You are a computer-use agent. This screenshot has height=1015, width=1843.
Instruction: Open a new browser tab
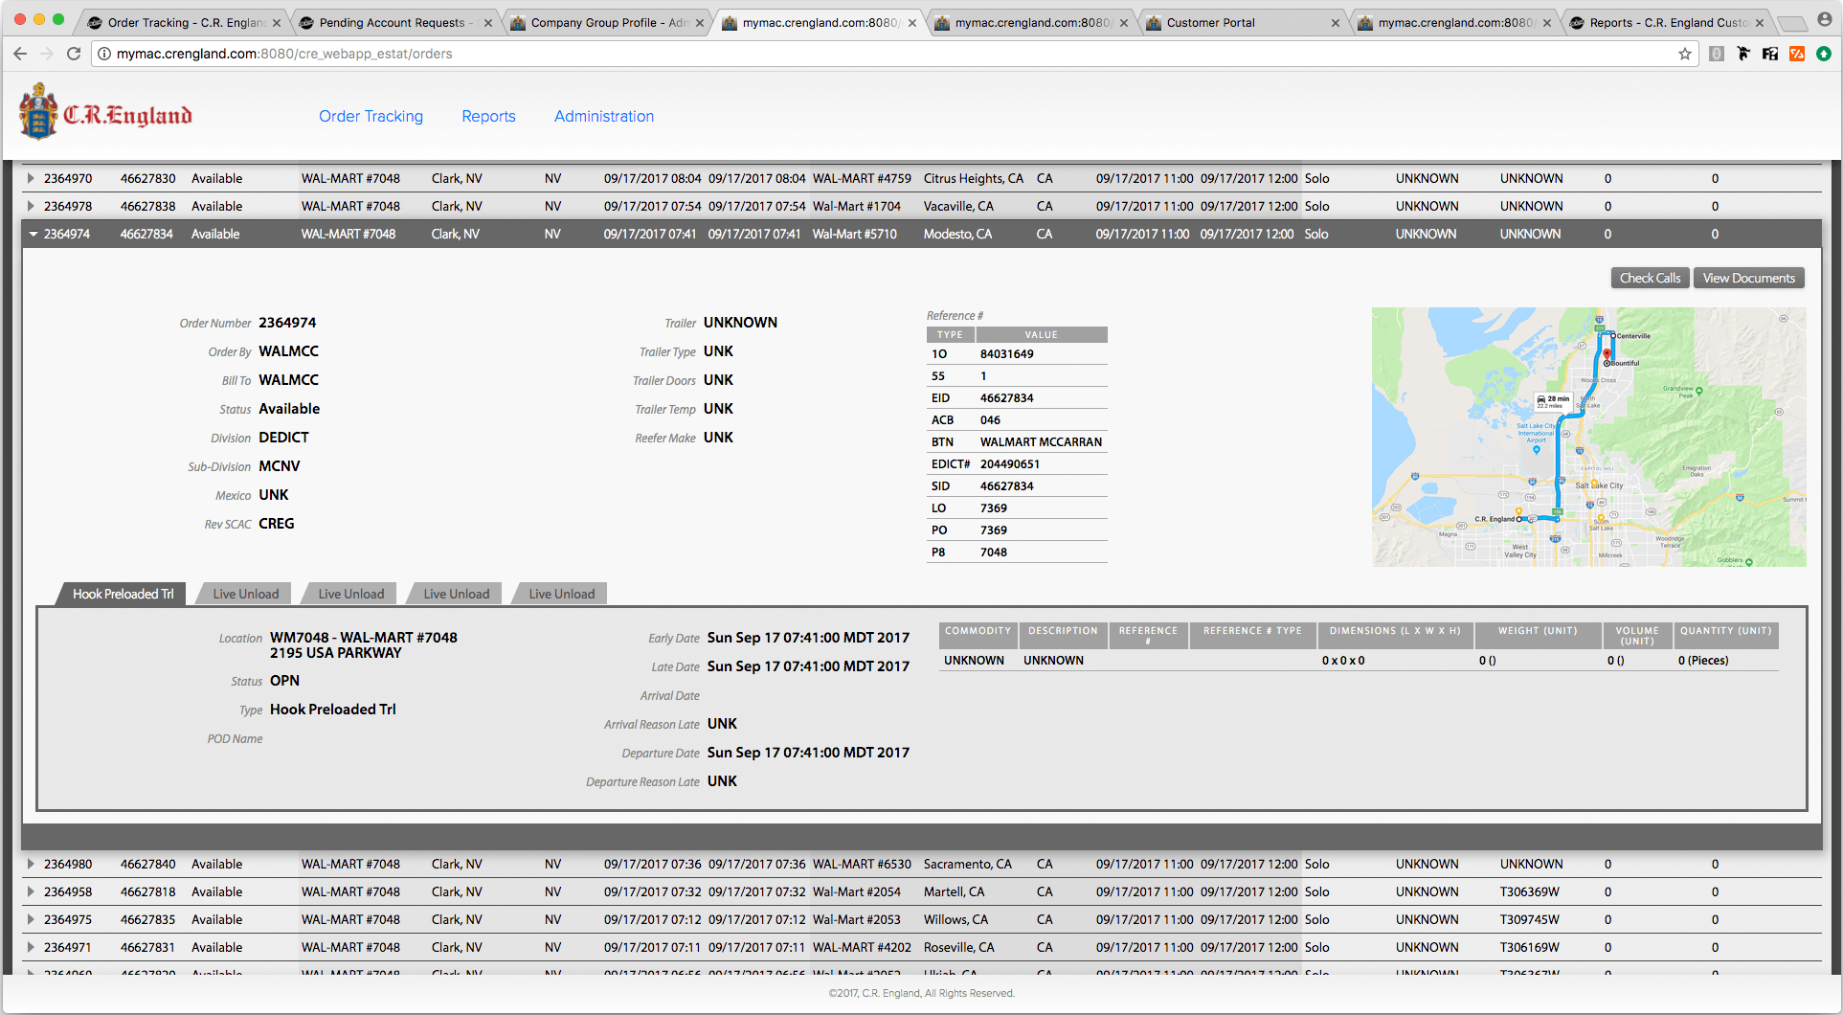click(1791, 23)
